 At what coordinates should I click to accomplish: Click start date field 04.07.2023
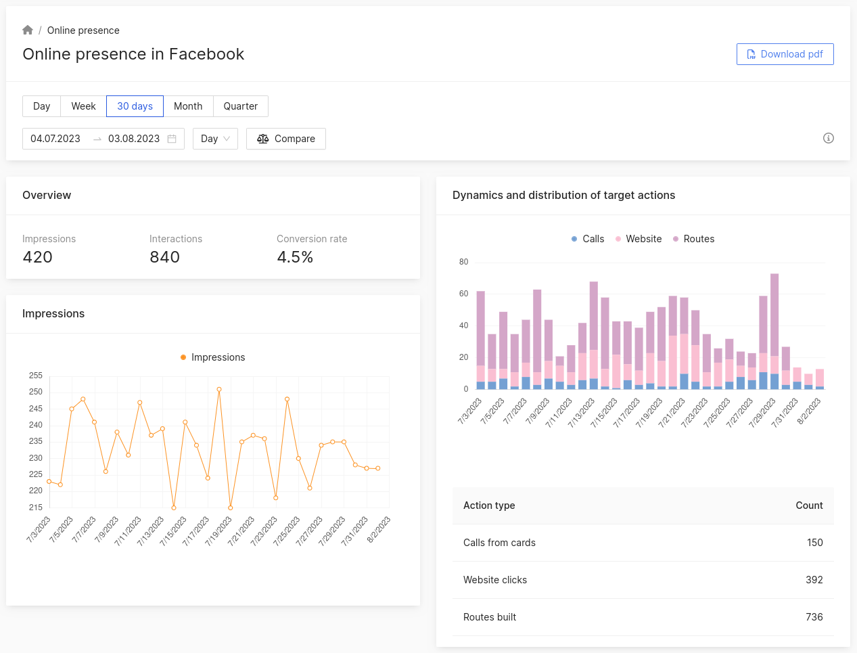55,139
